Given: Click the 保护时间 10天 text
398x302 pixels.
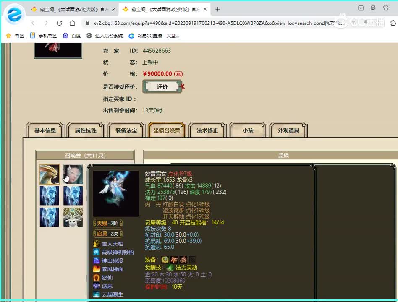Looking at the screenshot, I should point(164,287).
